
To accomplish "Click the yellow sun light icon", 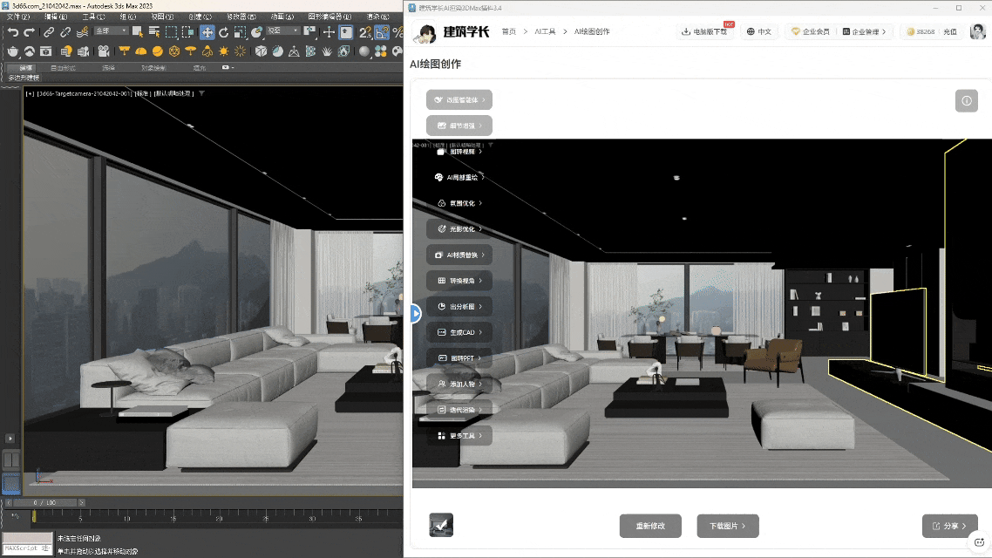I will pyautogui.click(x=224, y=51).
